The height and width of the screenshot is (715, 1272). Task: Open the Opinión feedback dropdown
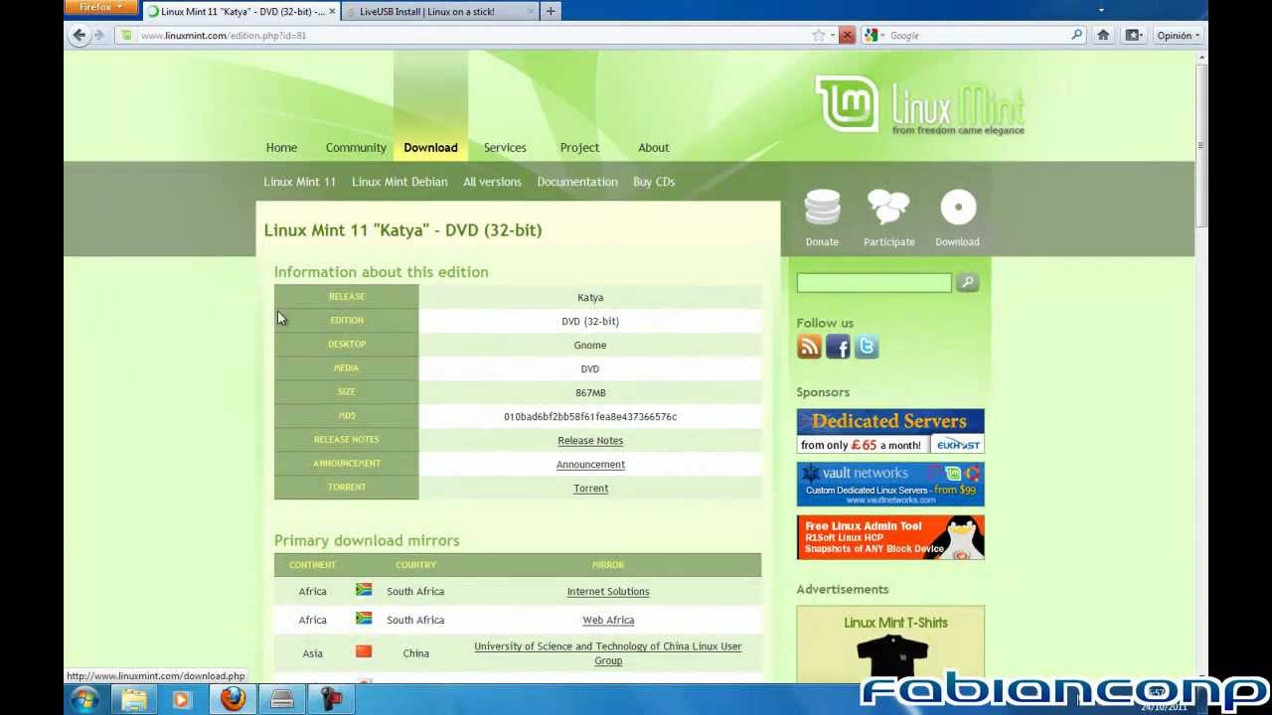pyautogui.click(x=1179, y=35)
